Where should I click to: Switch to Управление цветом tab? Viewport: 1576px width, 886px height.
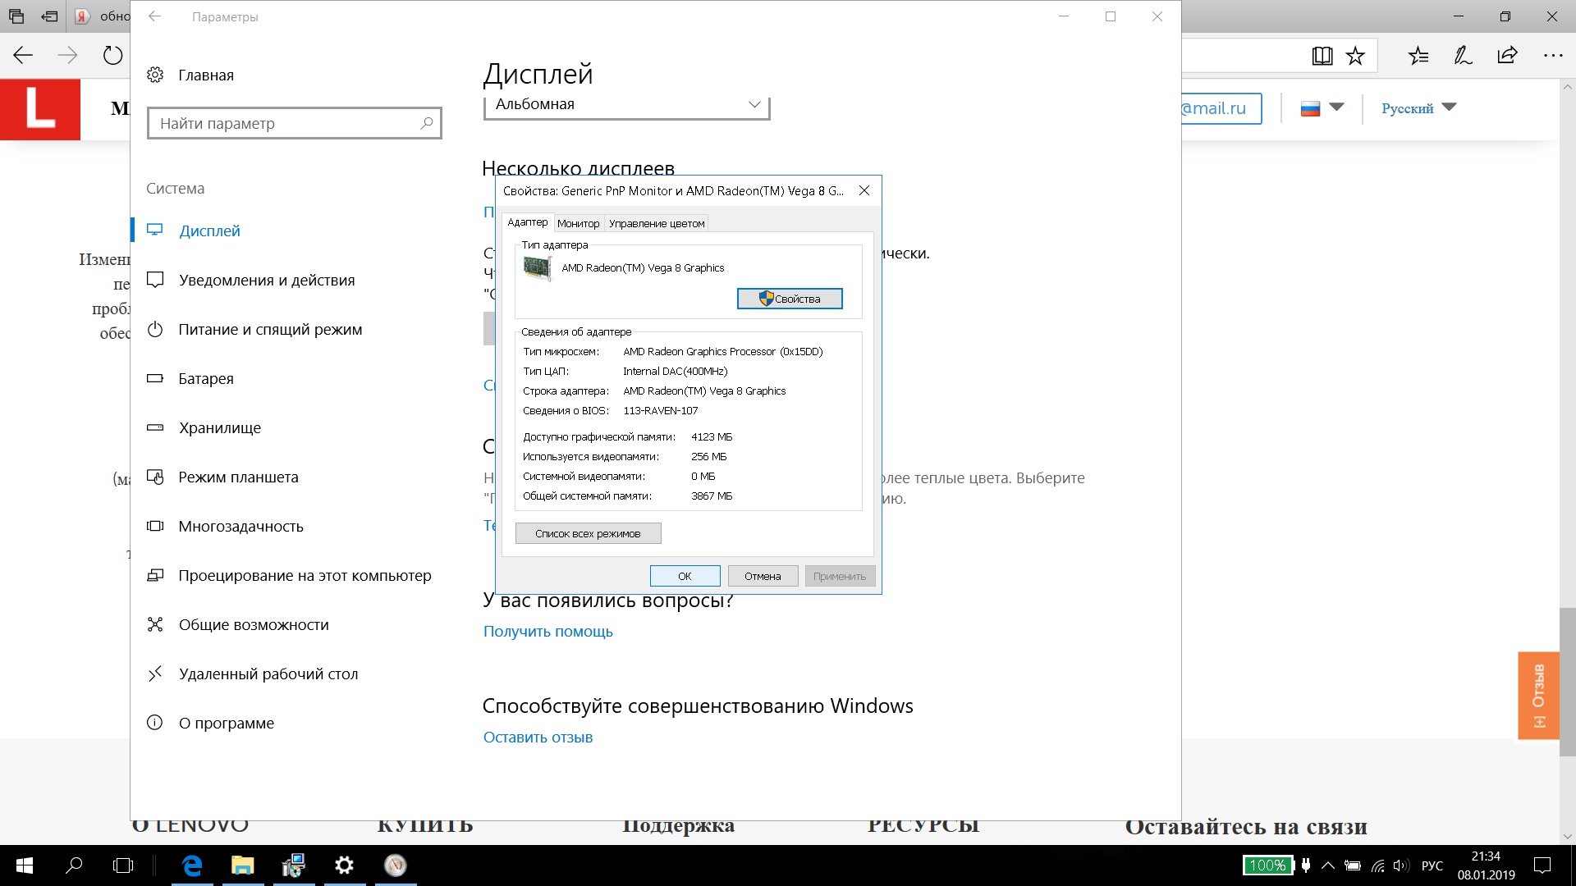[x=657, y=223]
